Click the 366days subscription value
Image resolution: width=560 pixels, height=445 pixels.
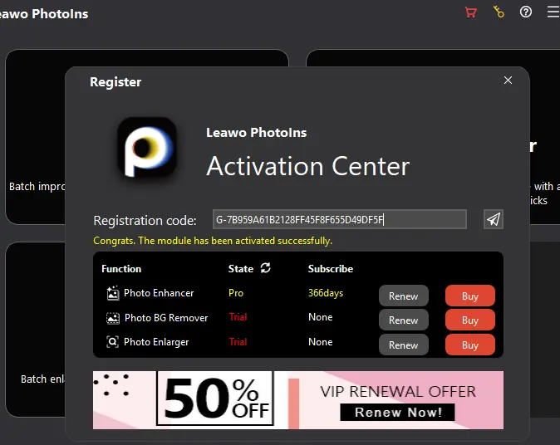pyautogui.click(x=326, y=293)
